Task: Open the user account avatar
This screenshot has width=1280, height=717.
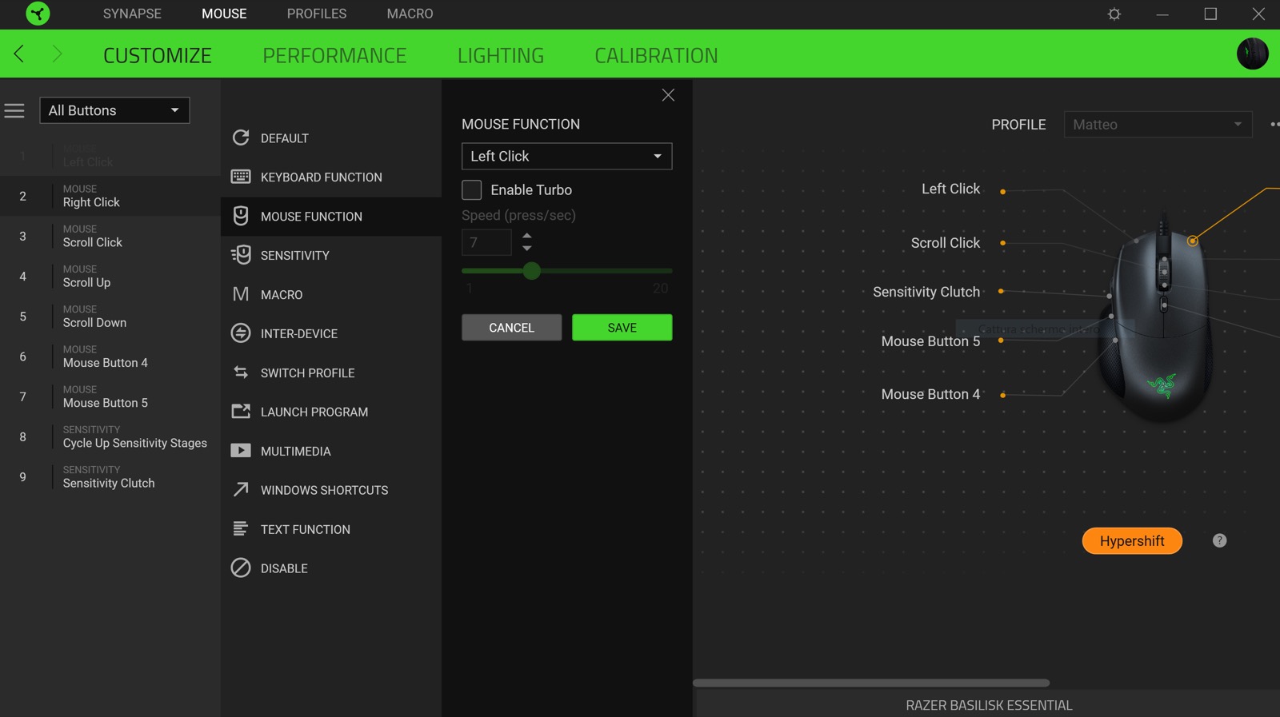Action: (1252, 54)
